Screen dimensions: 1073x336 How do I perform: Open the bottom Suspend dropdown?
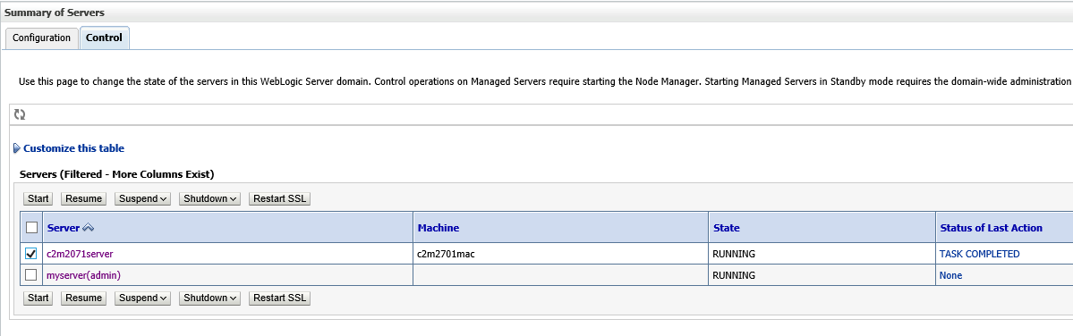pos(142,298)
